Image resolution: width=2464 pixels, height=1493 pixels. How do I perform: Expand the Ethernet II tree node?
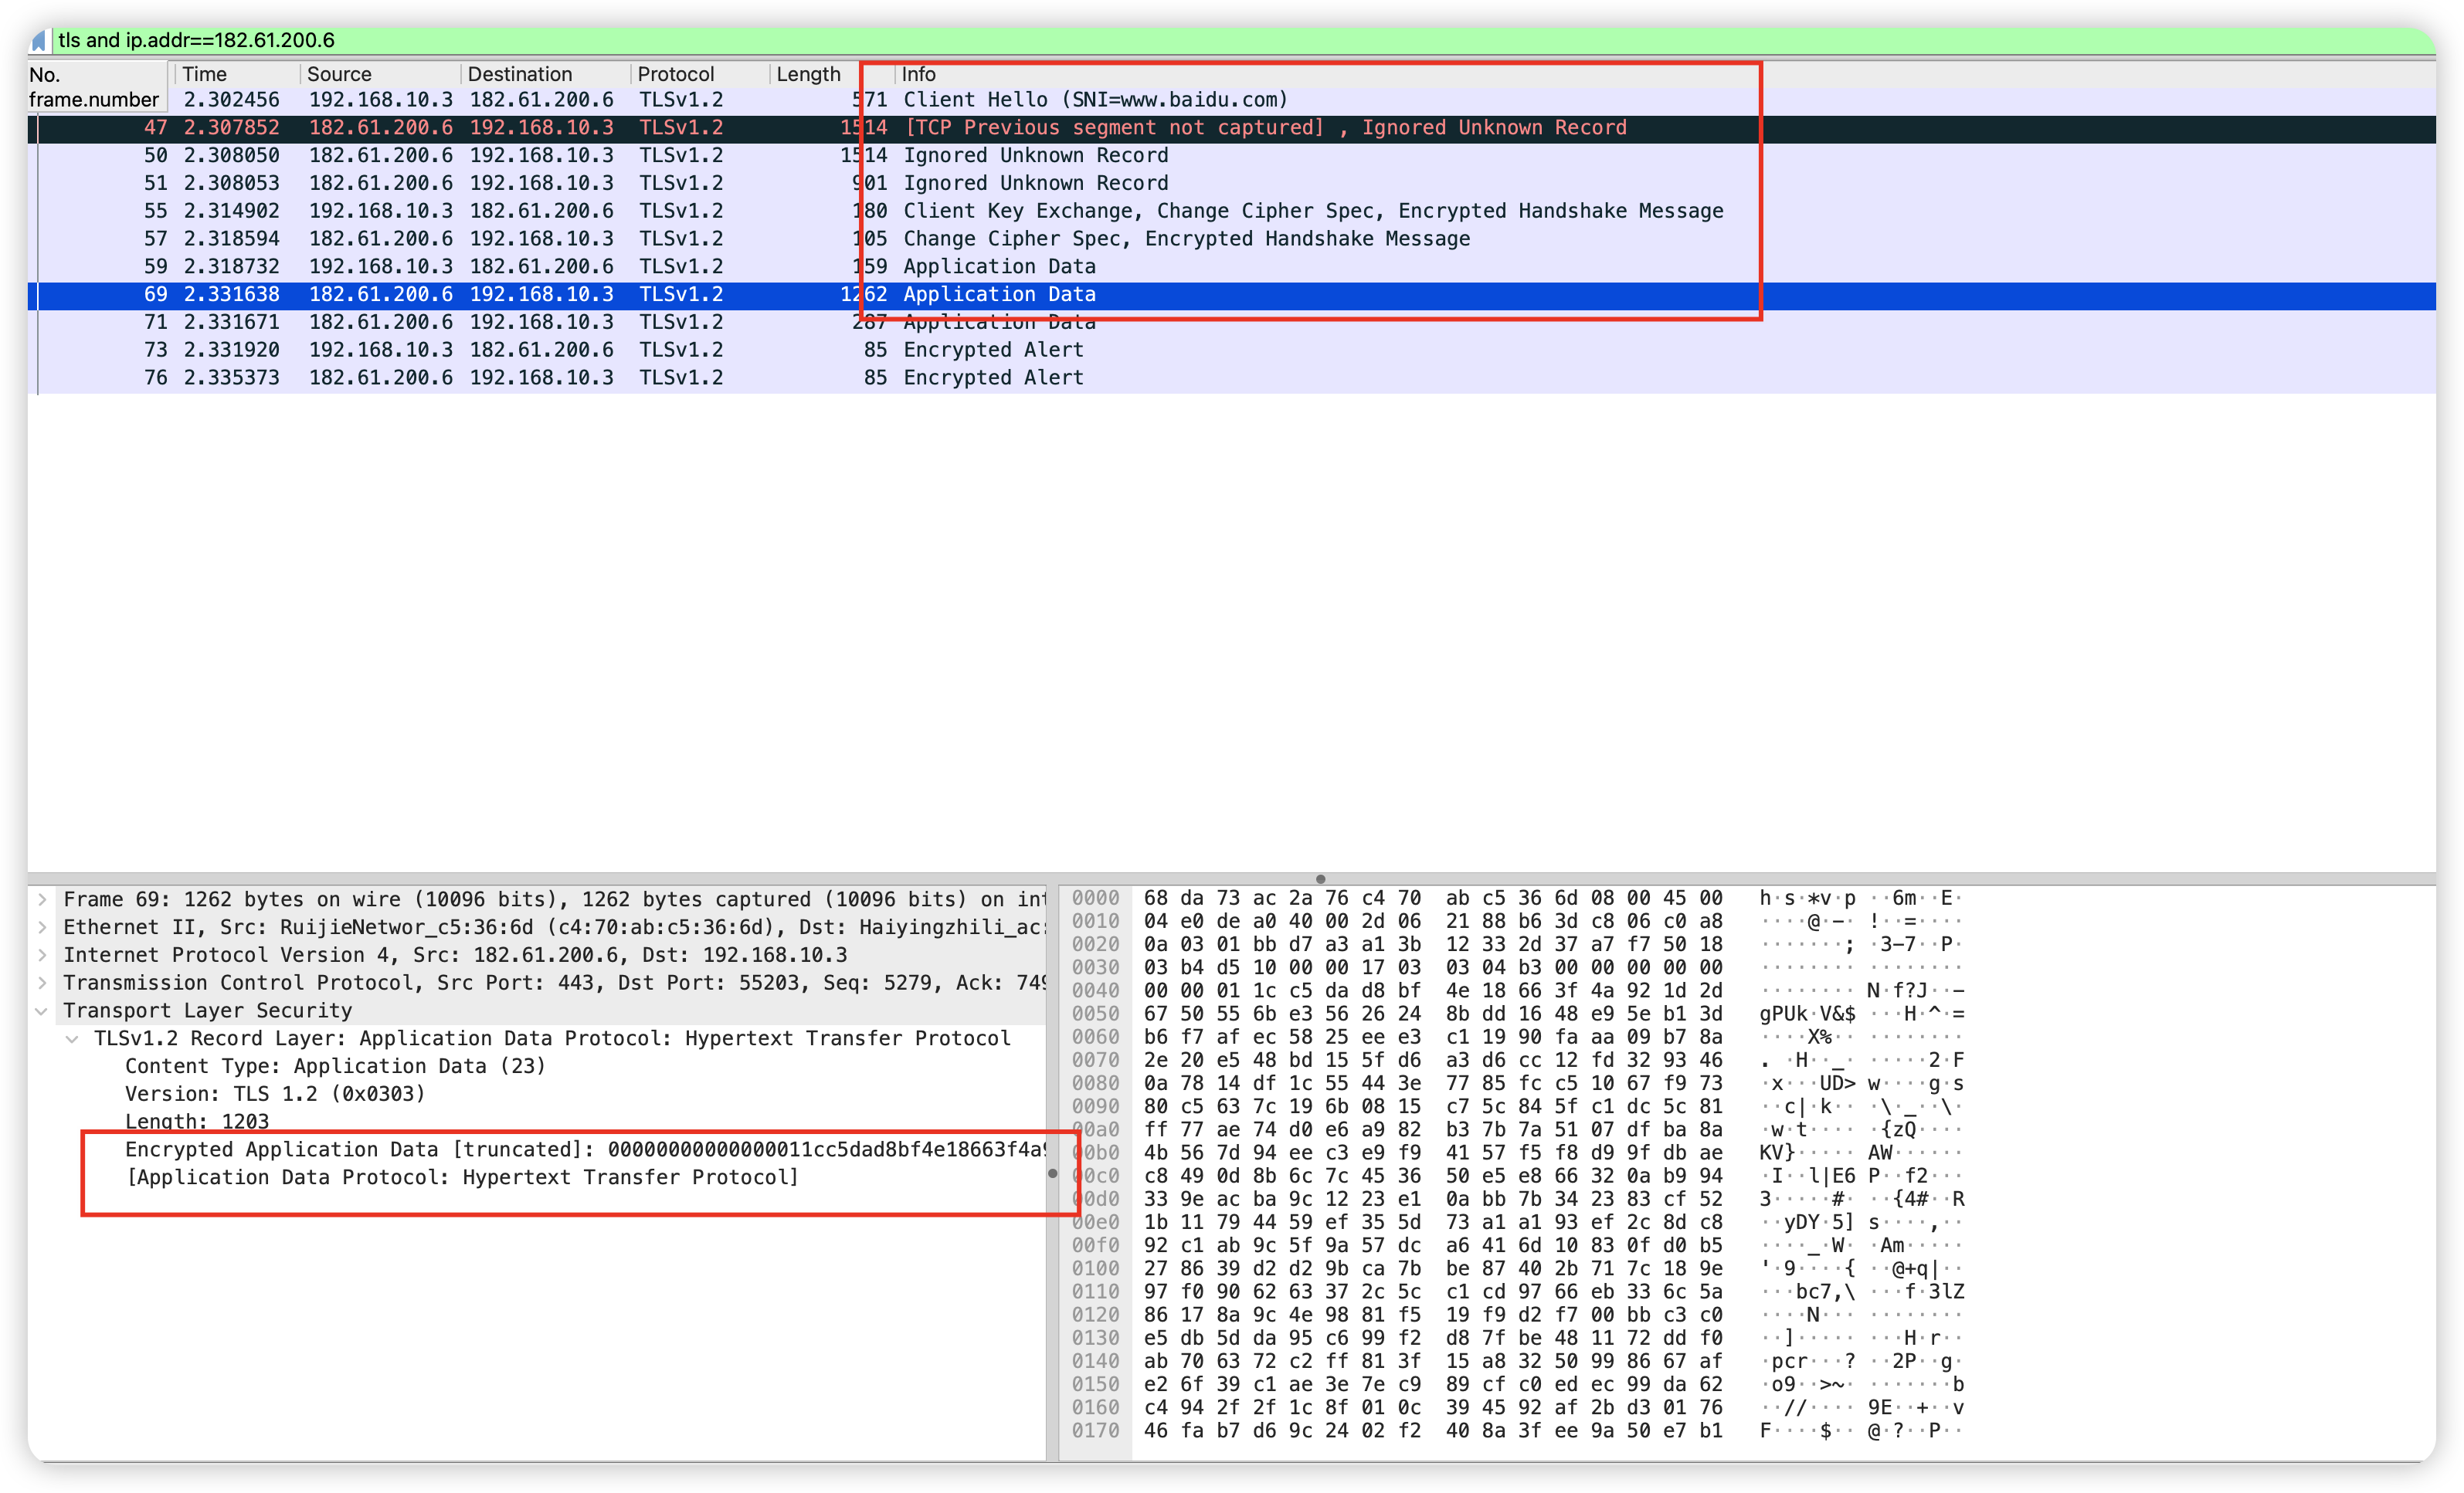pos(42,927)
